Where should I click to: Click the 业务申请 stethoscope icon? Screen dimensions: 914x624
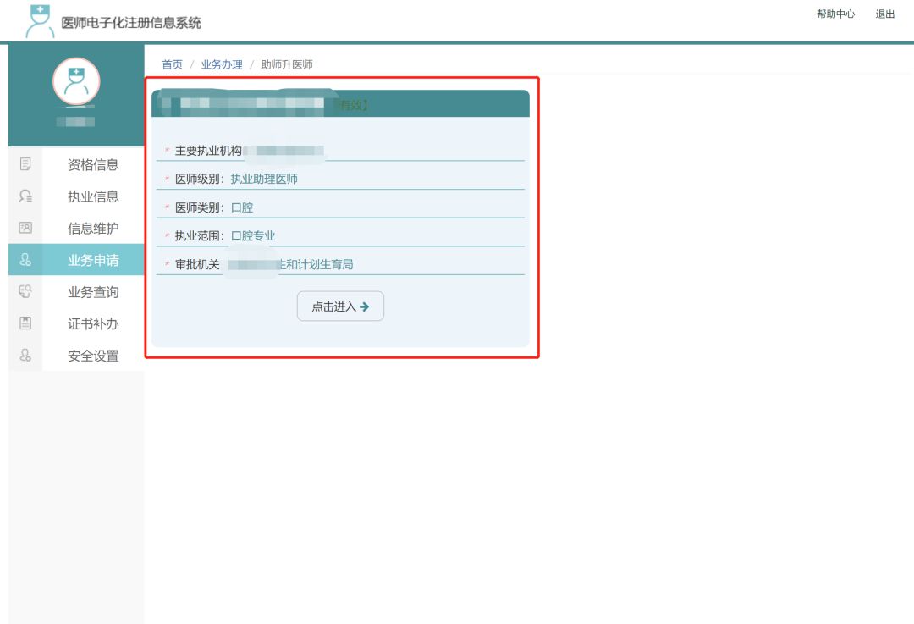[x=25, y=260]
